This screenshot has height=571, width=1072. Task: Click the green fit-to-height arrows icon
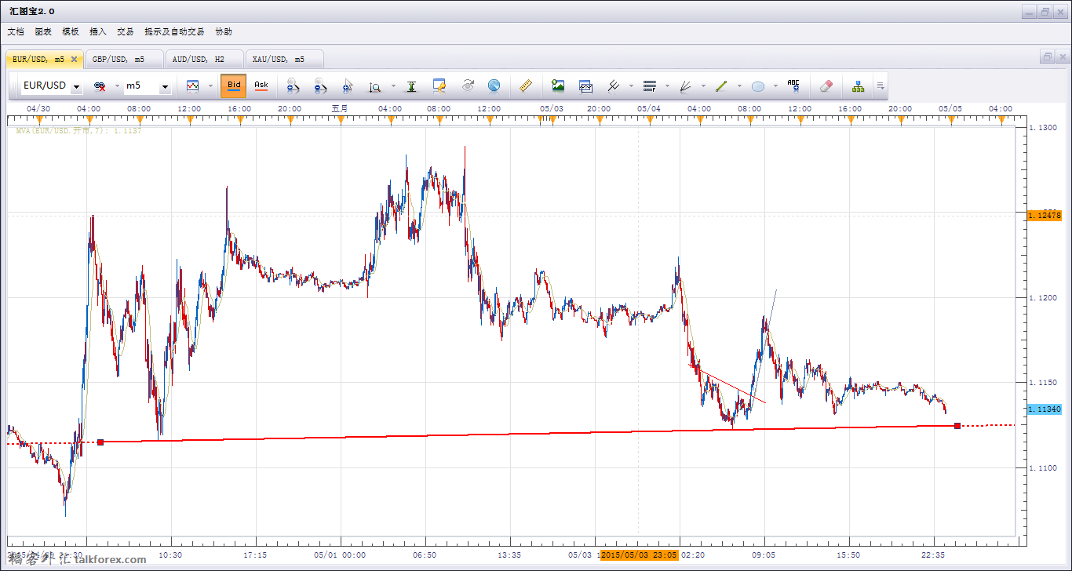click(x=411, y=85)
